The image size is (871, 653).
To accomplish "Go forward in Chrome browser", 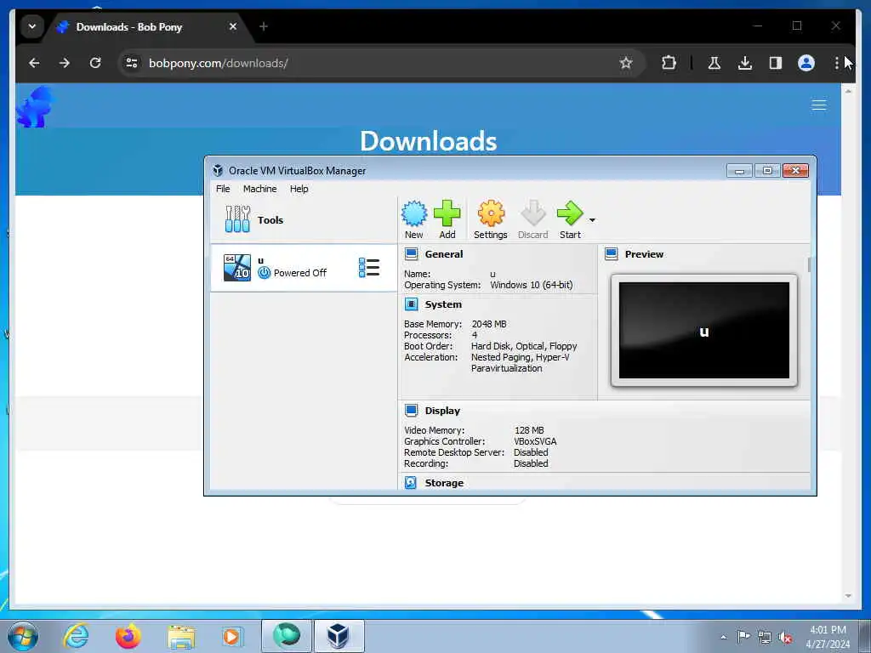I will (65, 63).
